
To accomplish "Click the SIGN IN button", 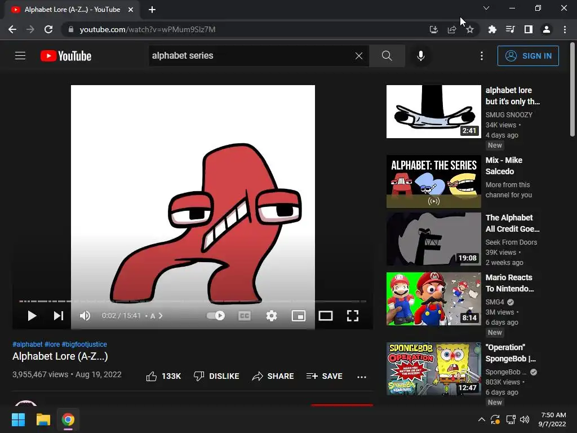I will click(528, 56).
